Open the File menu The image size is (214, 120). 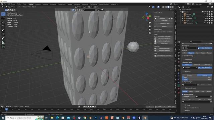tap(5, 4)
